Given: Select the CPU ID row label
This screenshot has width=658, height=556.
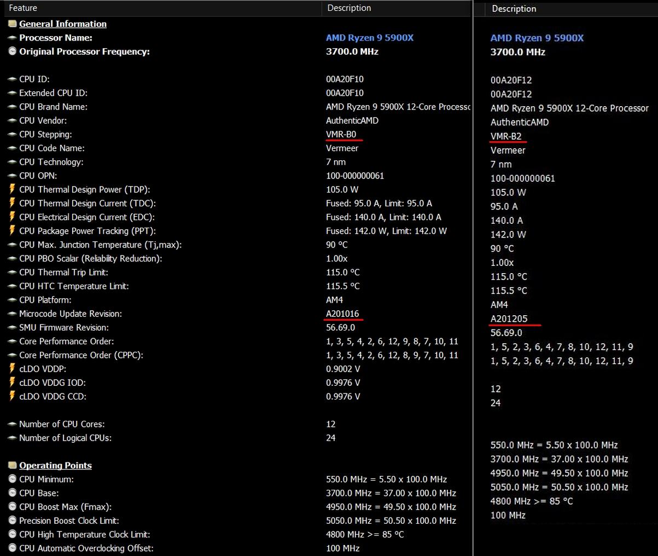Looking at the screenshot, I should tap(34, 79).
